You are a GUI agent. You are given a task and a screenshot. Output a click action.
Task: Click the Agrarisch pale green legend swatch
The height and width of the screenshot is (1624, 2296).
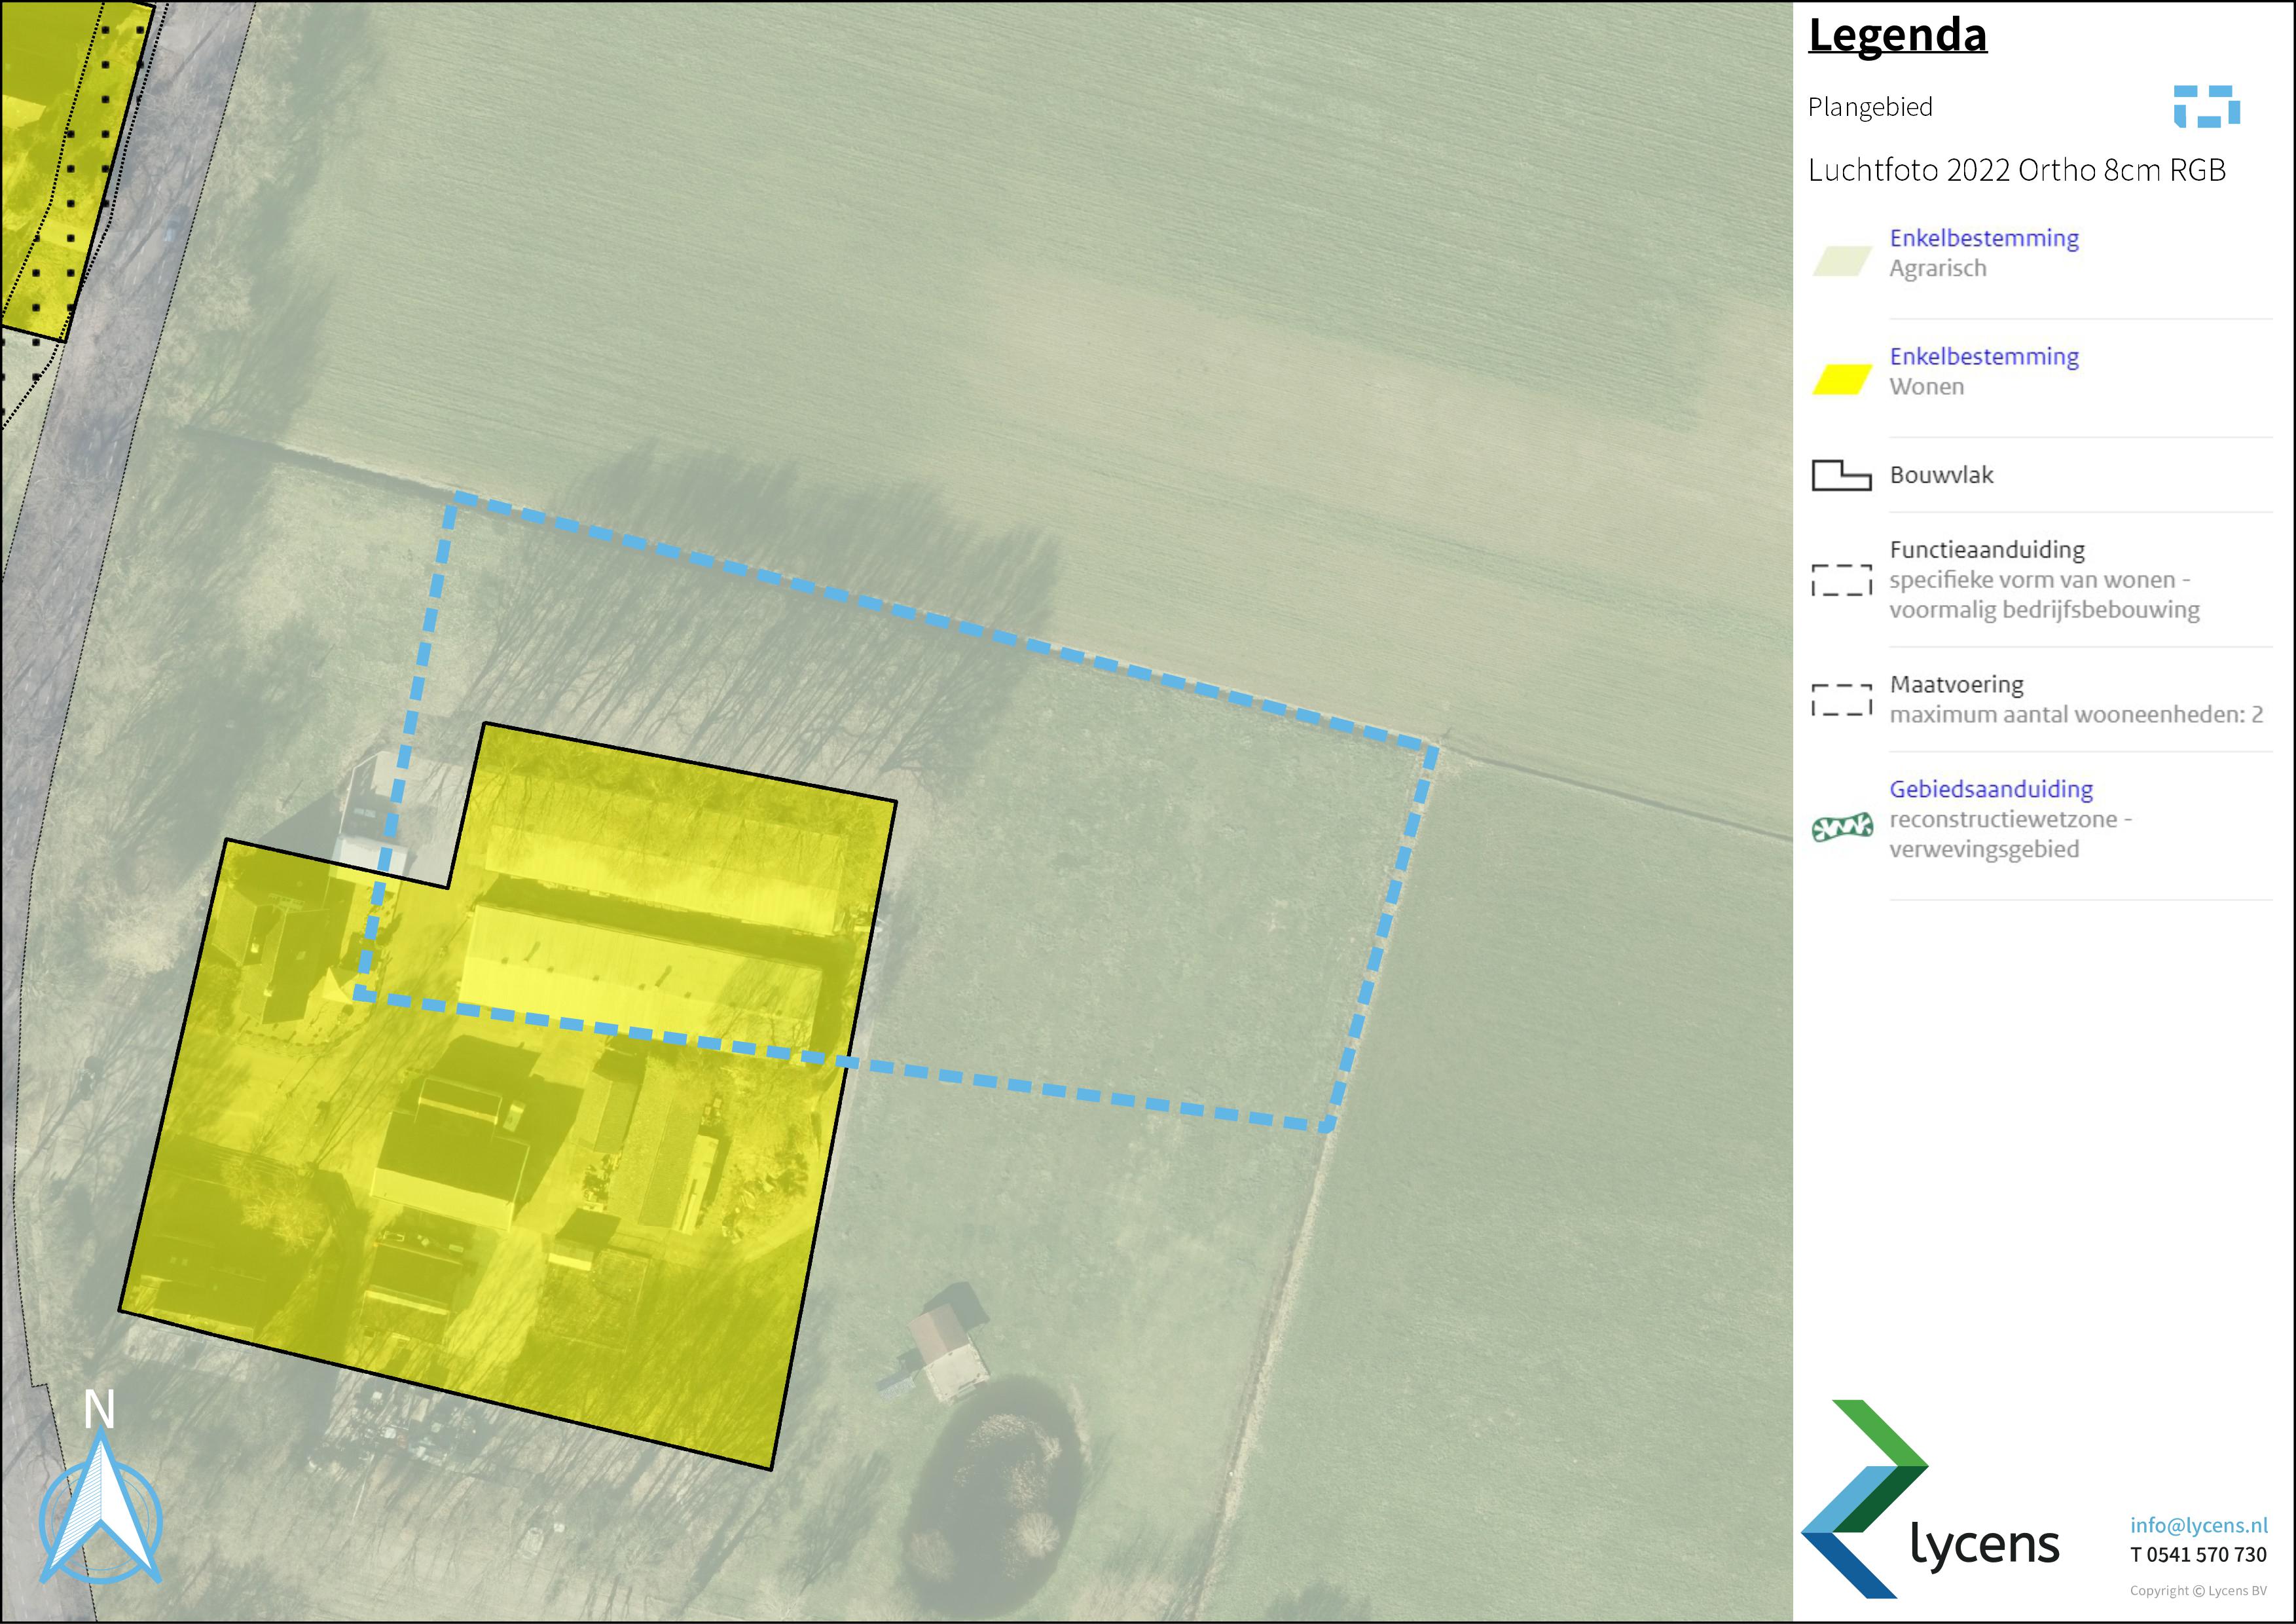click(x=1842, y=262)
